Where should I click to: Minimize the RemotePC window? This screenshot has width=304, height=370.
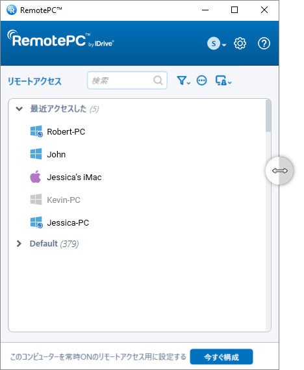point(205,10)
